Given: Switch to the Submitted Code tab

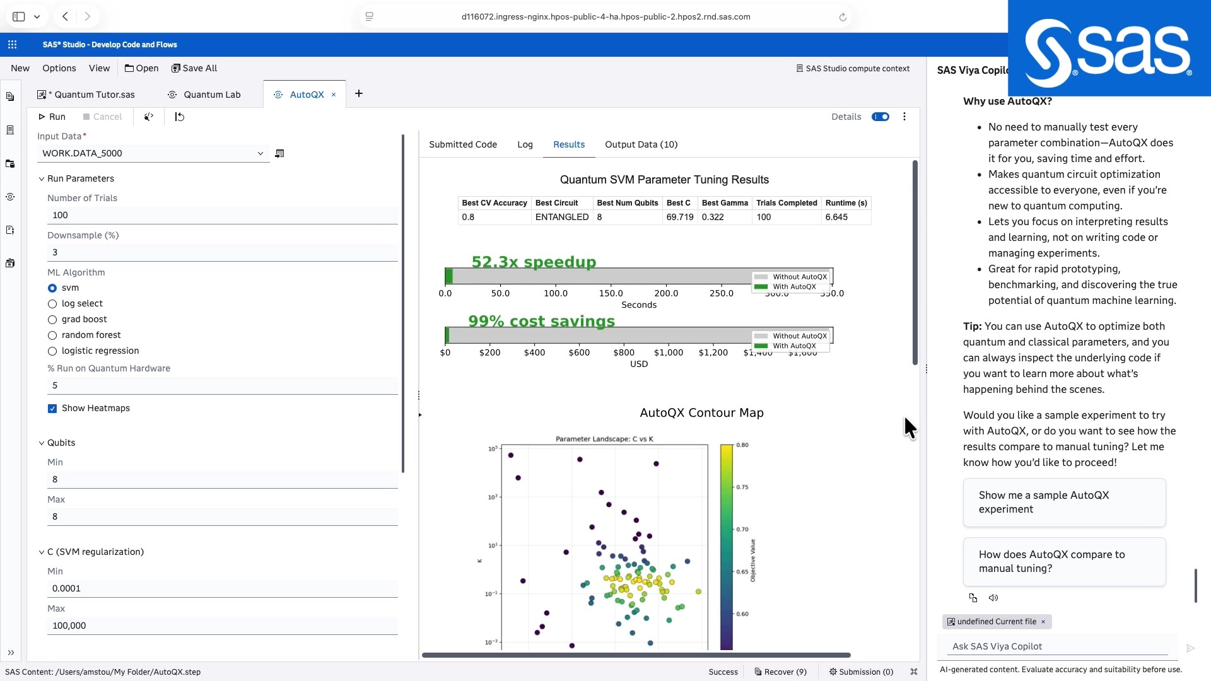Looking at the screenshot, I should pos(463,144).
